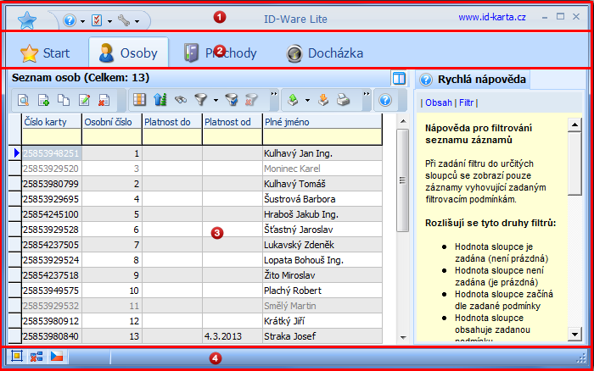Switch to the Docházka tab
Viewport: 594px width, 371px height.
pos(325,53)
